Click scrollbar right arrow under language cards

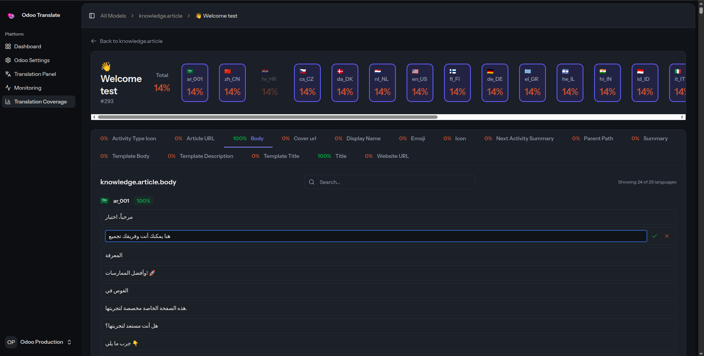coord(682,117)
